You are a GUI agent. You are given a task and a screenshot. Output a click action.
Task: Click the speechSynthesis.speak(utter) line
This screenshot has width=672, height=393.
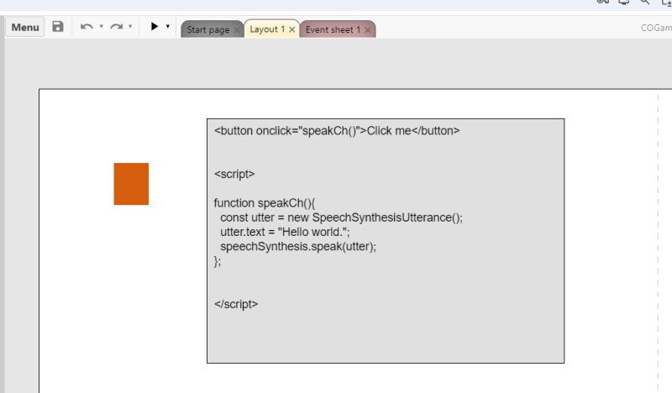(298, 247)
